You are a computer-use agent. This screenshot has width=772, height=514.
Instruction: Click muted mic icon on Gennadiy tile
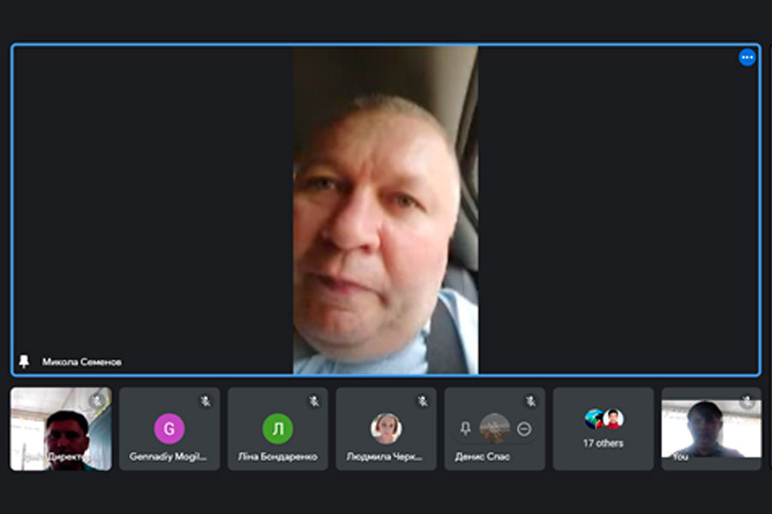[x=205, y=402]
